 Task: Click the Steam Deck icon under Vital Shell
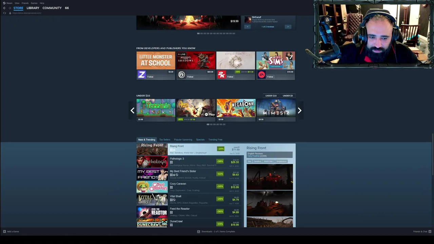click(x=174, y=200)
